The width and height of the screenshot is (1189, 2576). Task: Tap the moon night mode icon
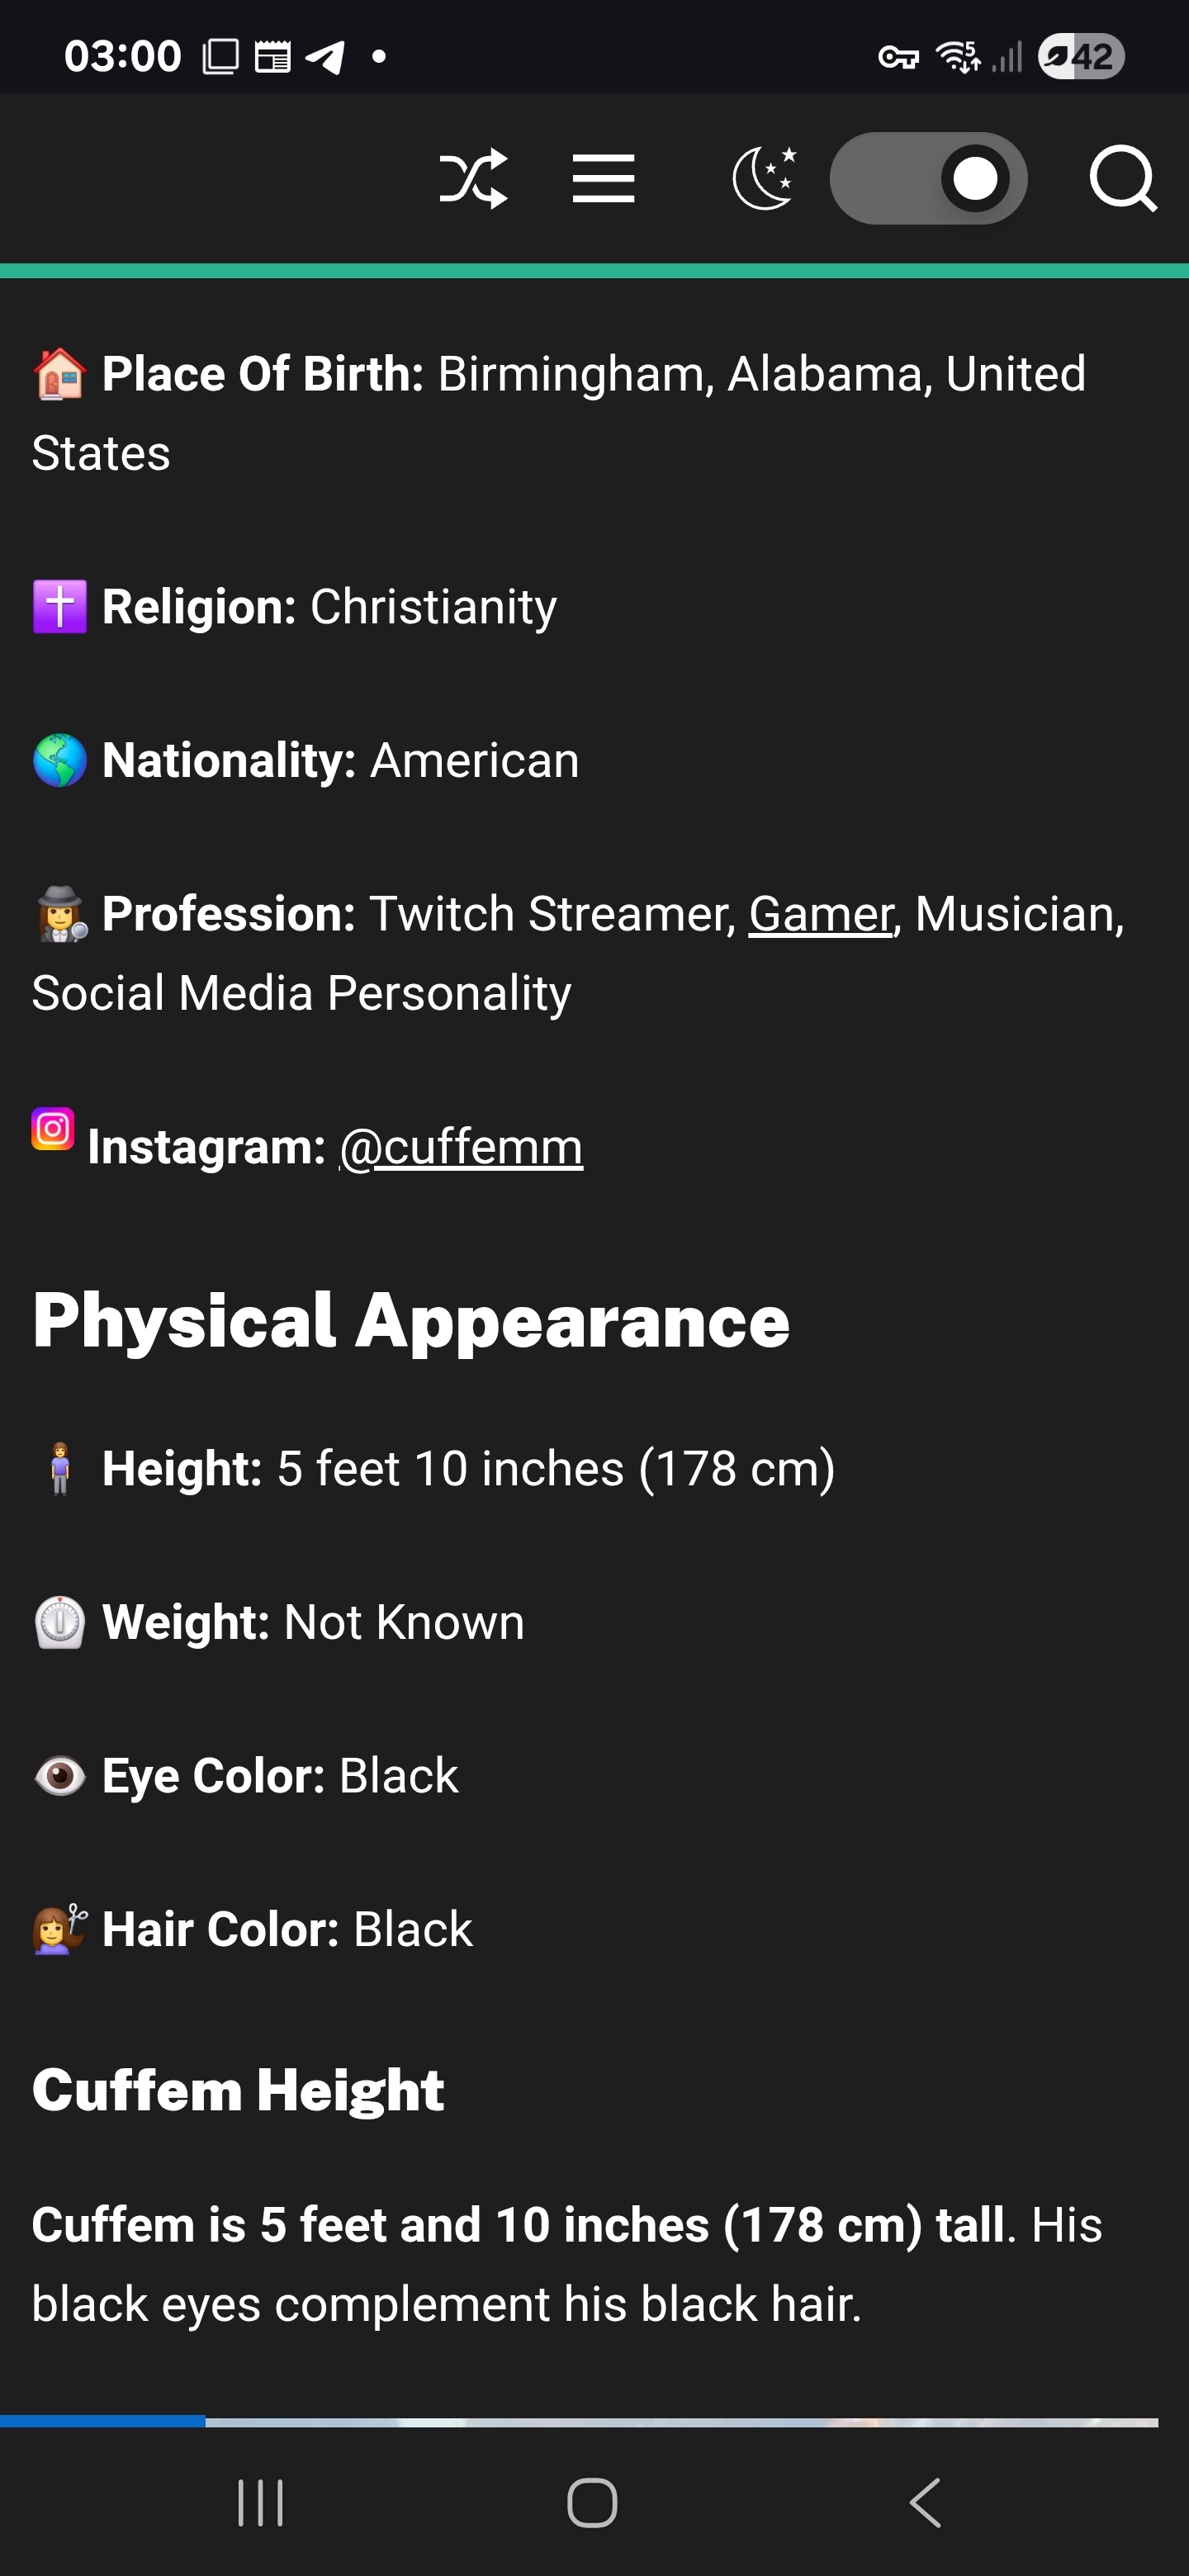[765, 178]
